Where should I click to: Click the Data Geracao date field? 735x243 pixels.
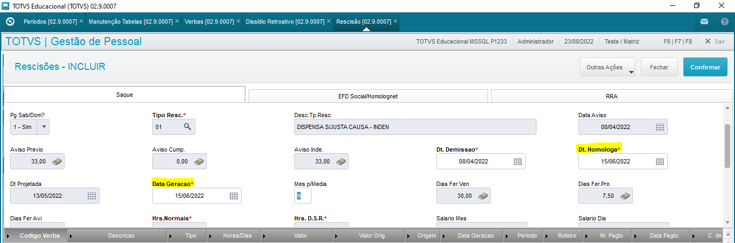tap(196, 196)
